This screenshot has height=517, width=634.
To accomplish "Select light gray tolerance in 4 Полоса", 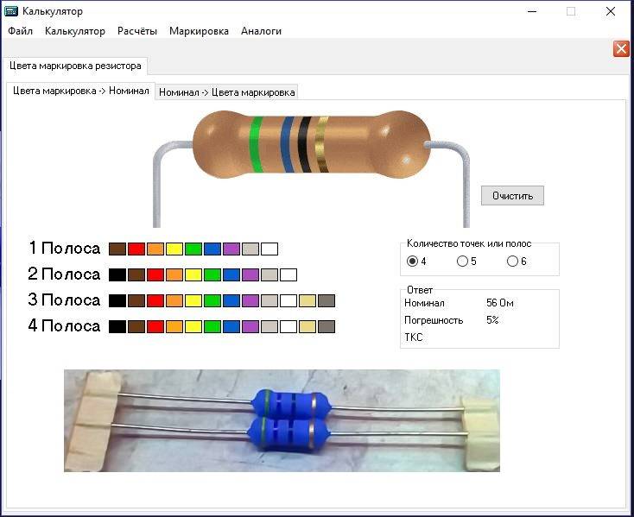I will pos(269,326).
